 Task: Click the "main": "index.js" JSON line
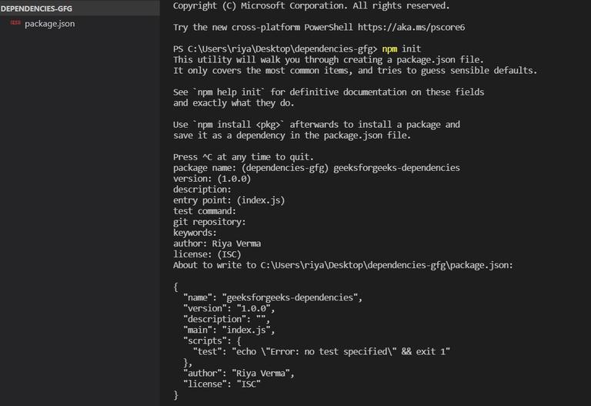(229, 331)
